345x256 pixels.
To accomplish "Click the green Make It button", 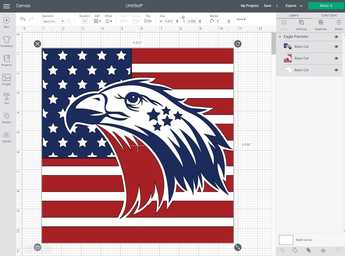I will tap(326, 5).
